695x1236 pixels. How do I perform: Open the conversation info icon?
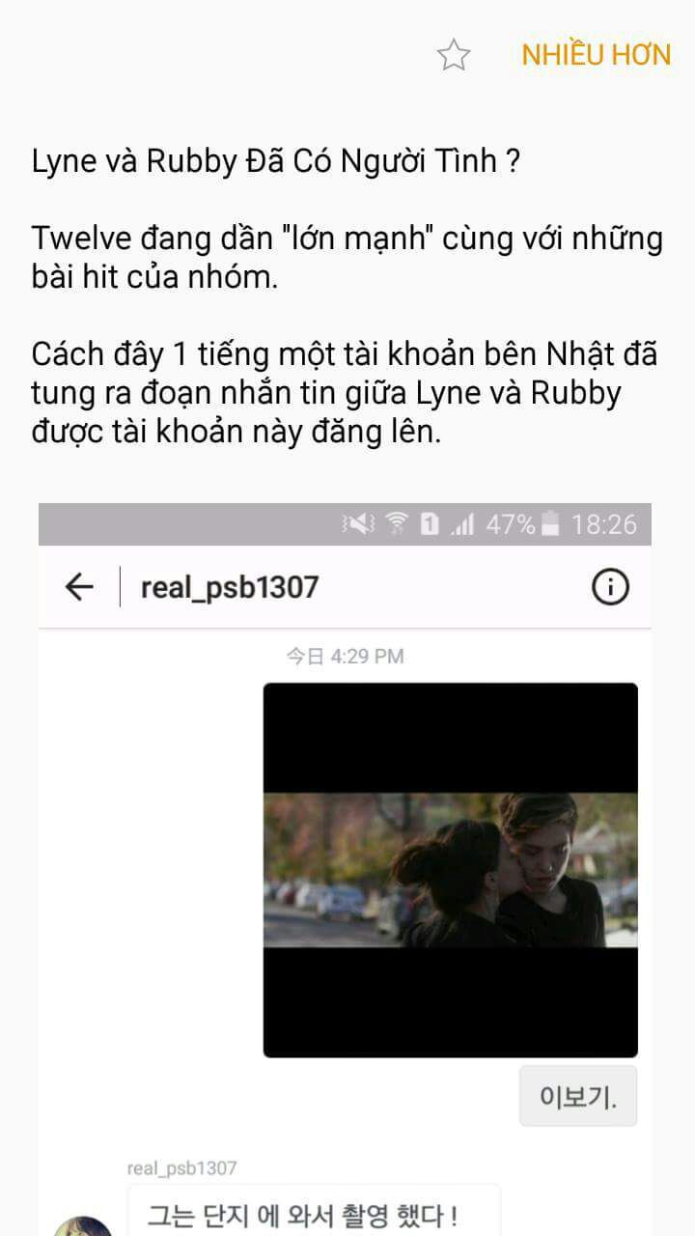click(x=610, y=586)
